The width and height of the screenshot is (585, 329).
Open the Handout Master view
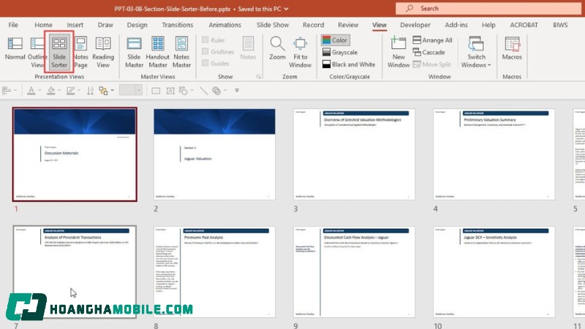pos(157,52)
